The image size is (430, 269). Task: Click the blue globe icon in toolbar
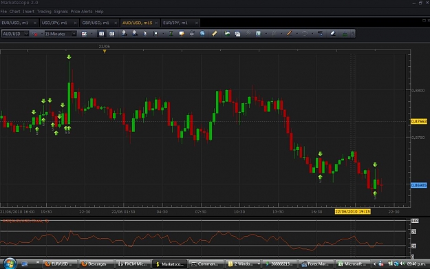click(202, 34)
